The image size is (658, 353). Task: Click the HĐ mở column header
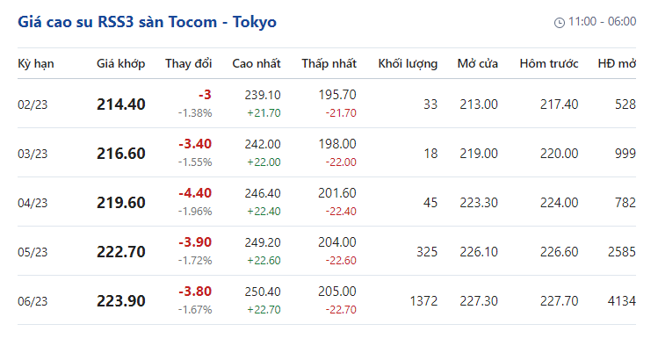(x=617, y=64)
